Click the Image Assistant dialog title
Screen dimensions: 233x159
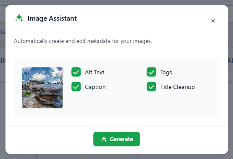pyautogui.click(x=52, y=18)
